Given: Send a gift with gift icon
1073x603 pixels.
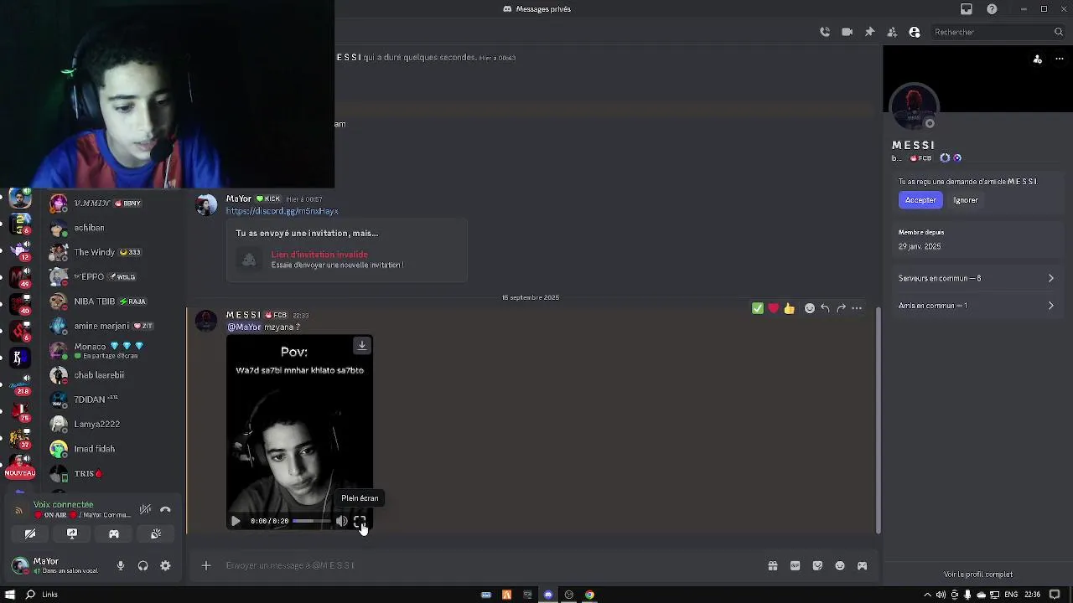Looking at the screenshot, I should [773, 566].
